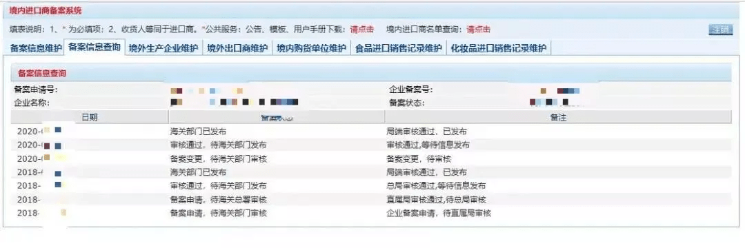The width and height of the screenshot is (745, 248).
Task: Click 审核通过，待海关部门发布 status in 2018 row
Action: pyautogui.click(x=219, y=186)
